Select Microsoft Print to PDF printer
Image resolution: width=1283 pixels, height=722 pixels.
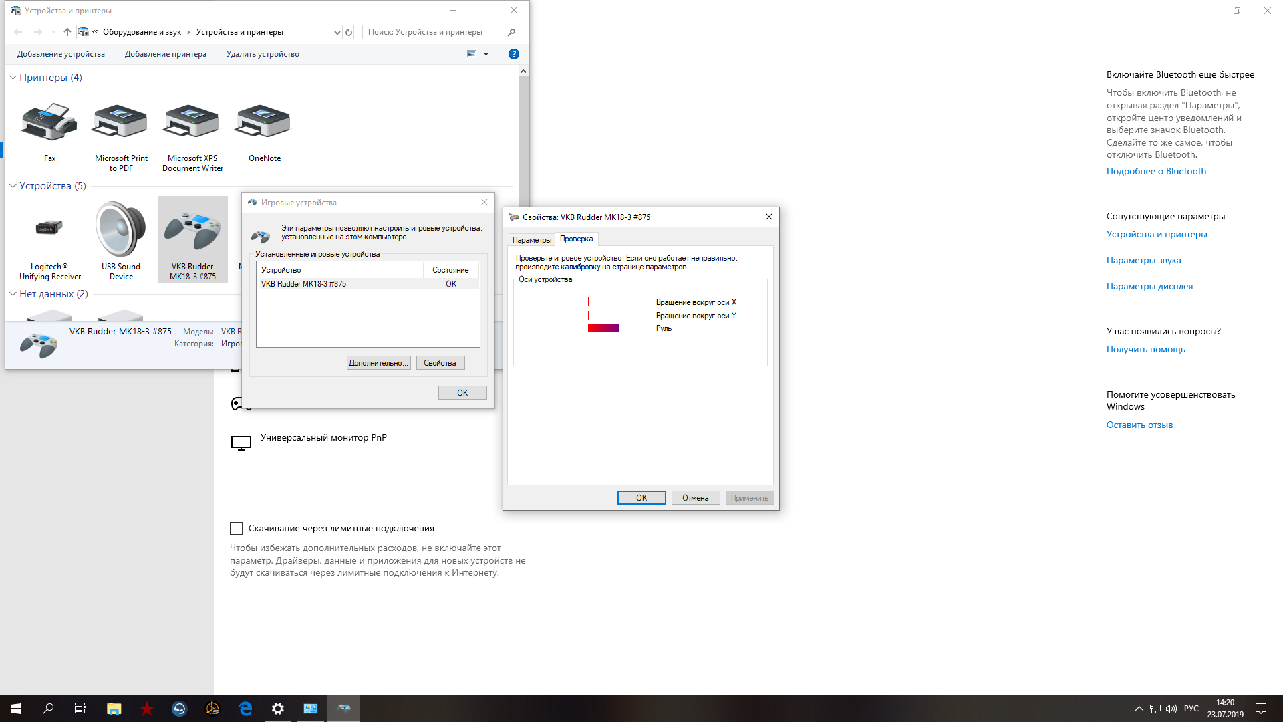click(x=120, y=124)
